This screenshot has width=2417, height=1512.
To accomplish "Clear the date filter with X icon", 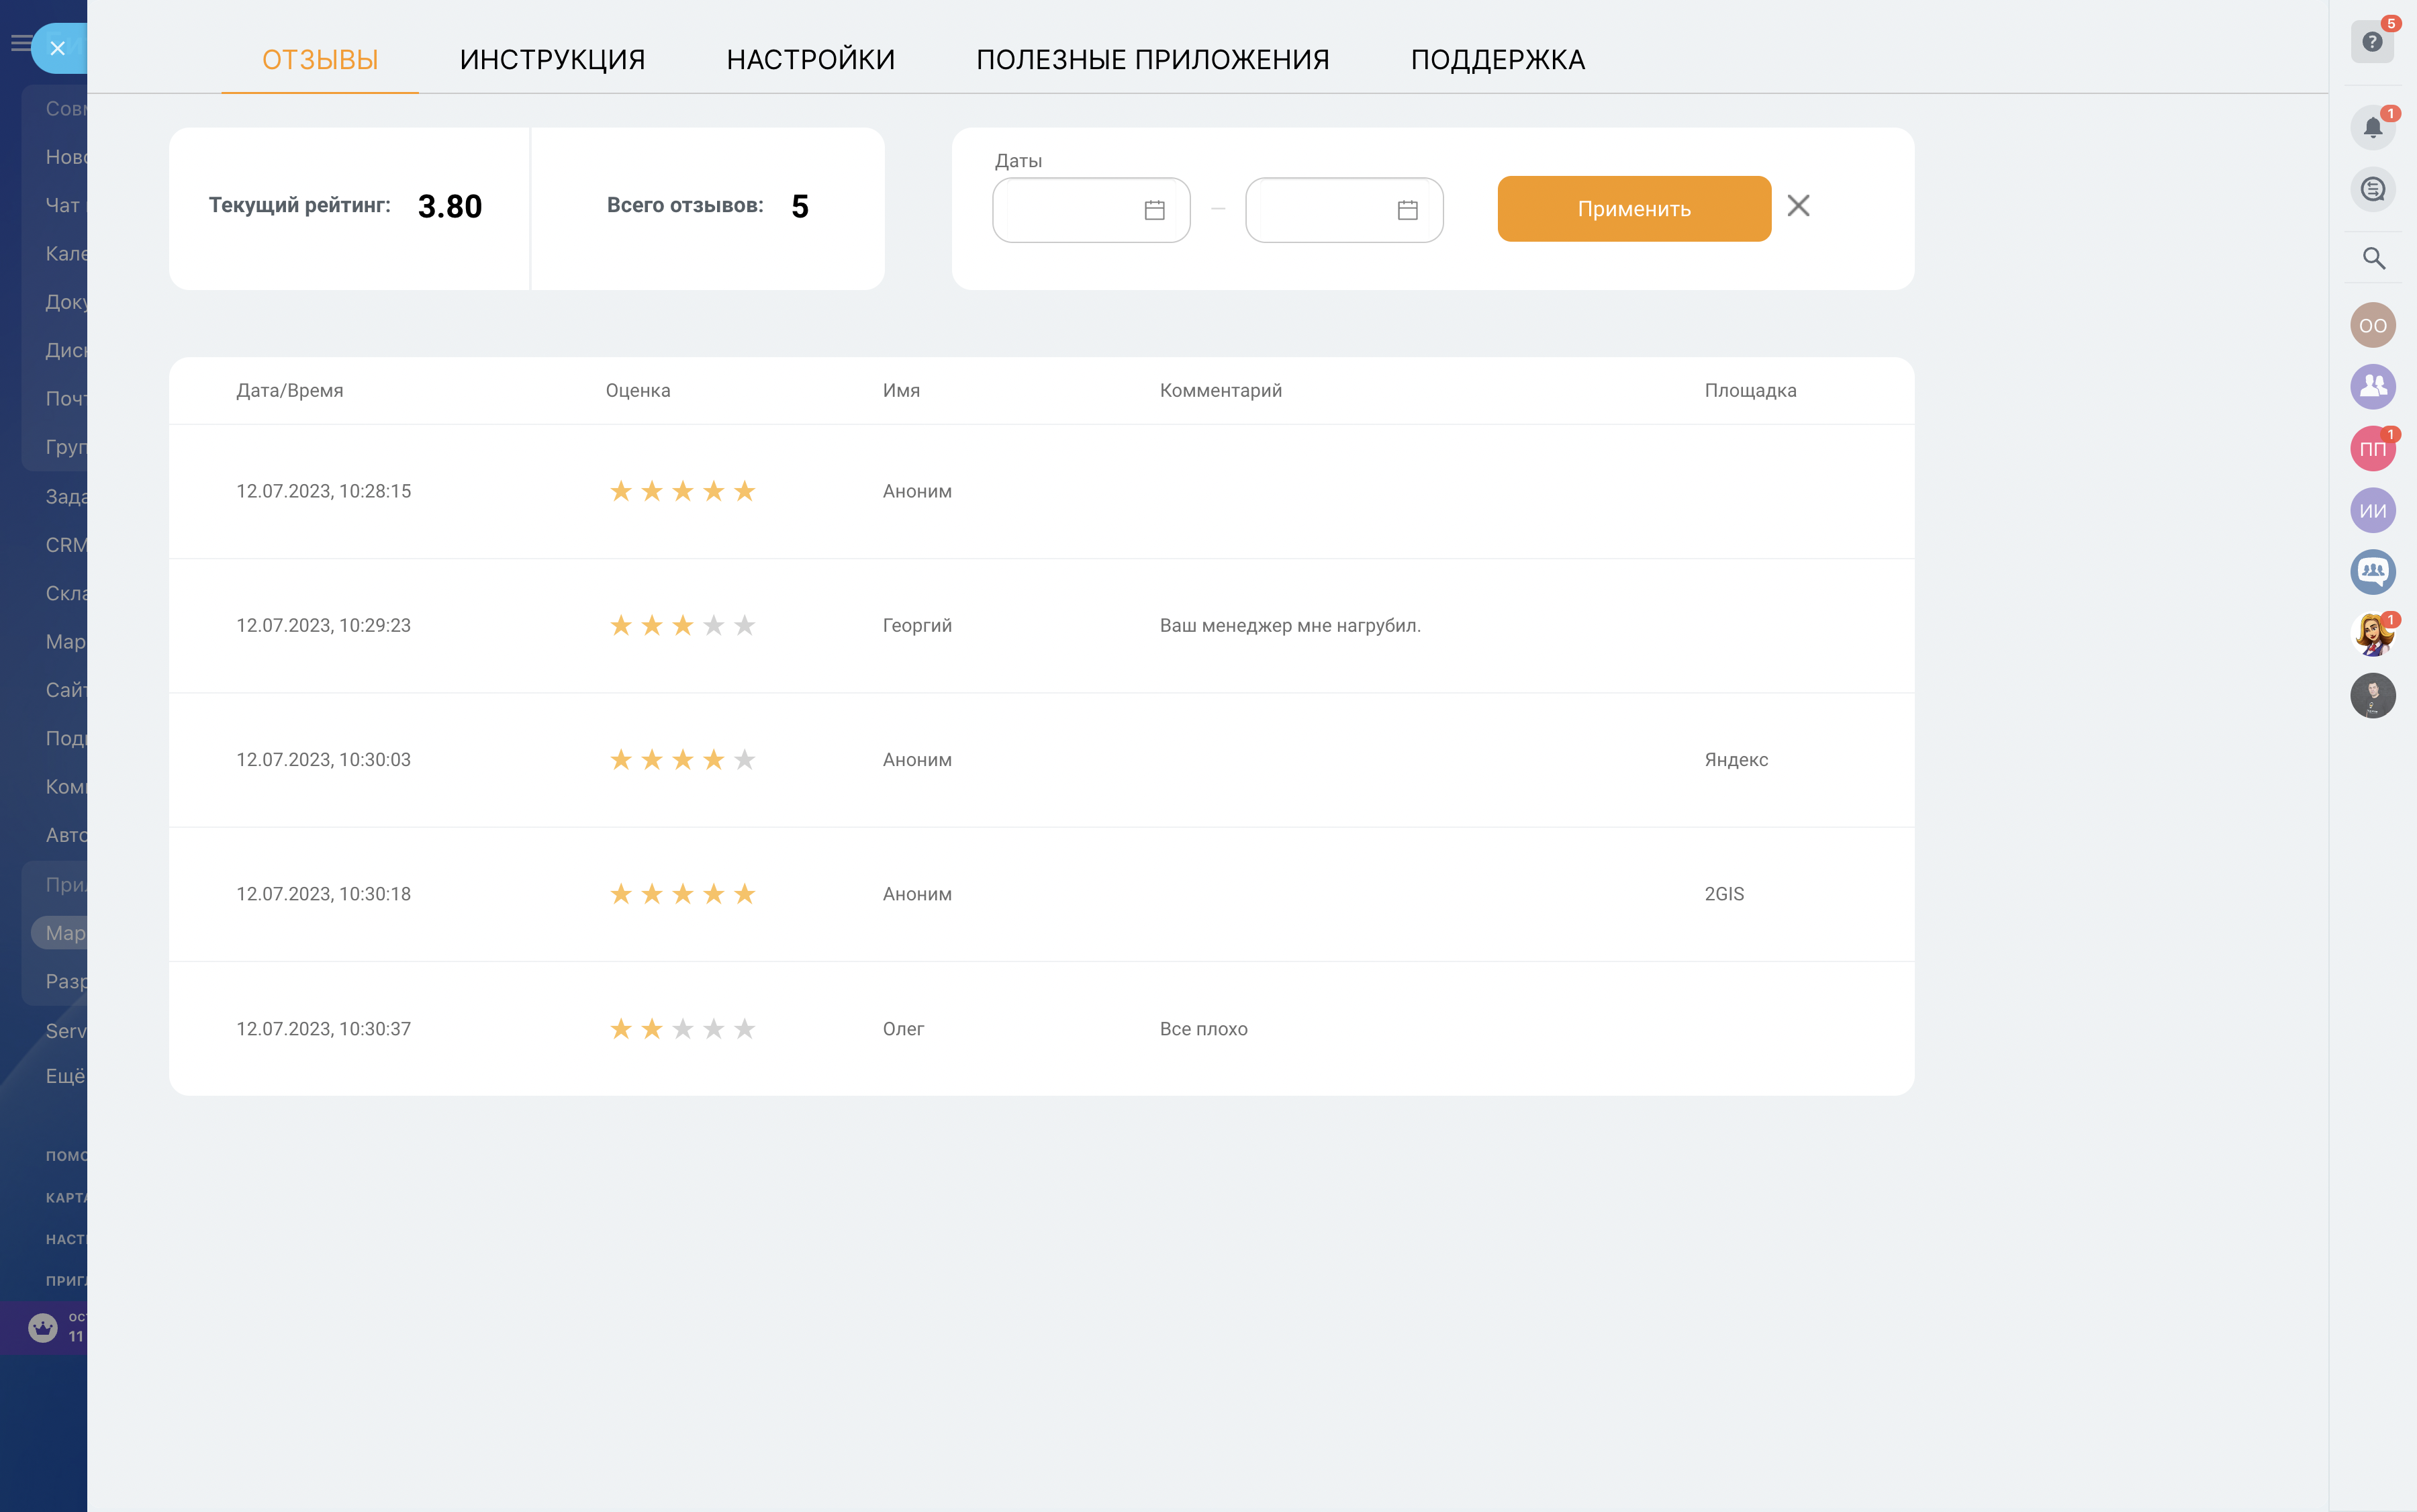I will click(x=1798, y=206).
